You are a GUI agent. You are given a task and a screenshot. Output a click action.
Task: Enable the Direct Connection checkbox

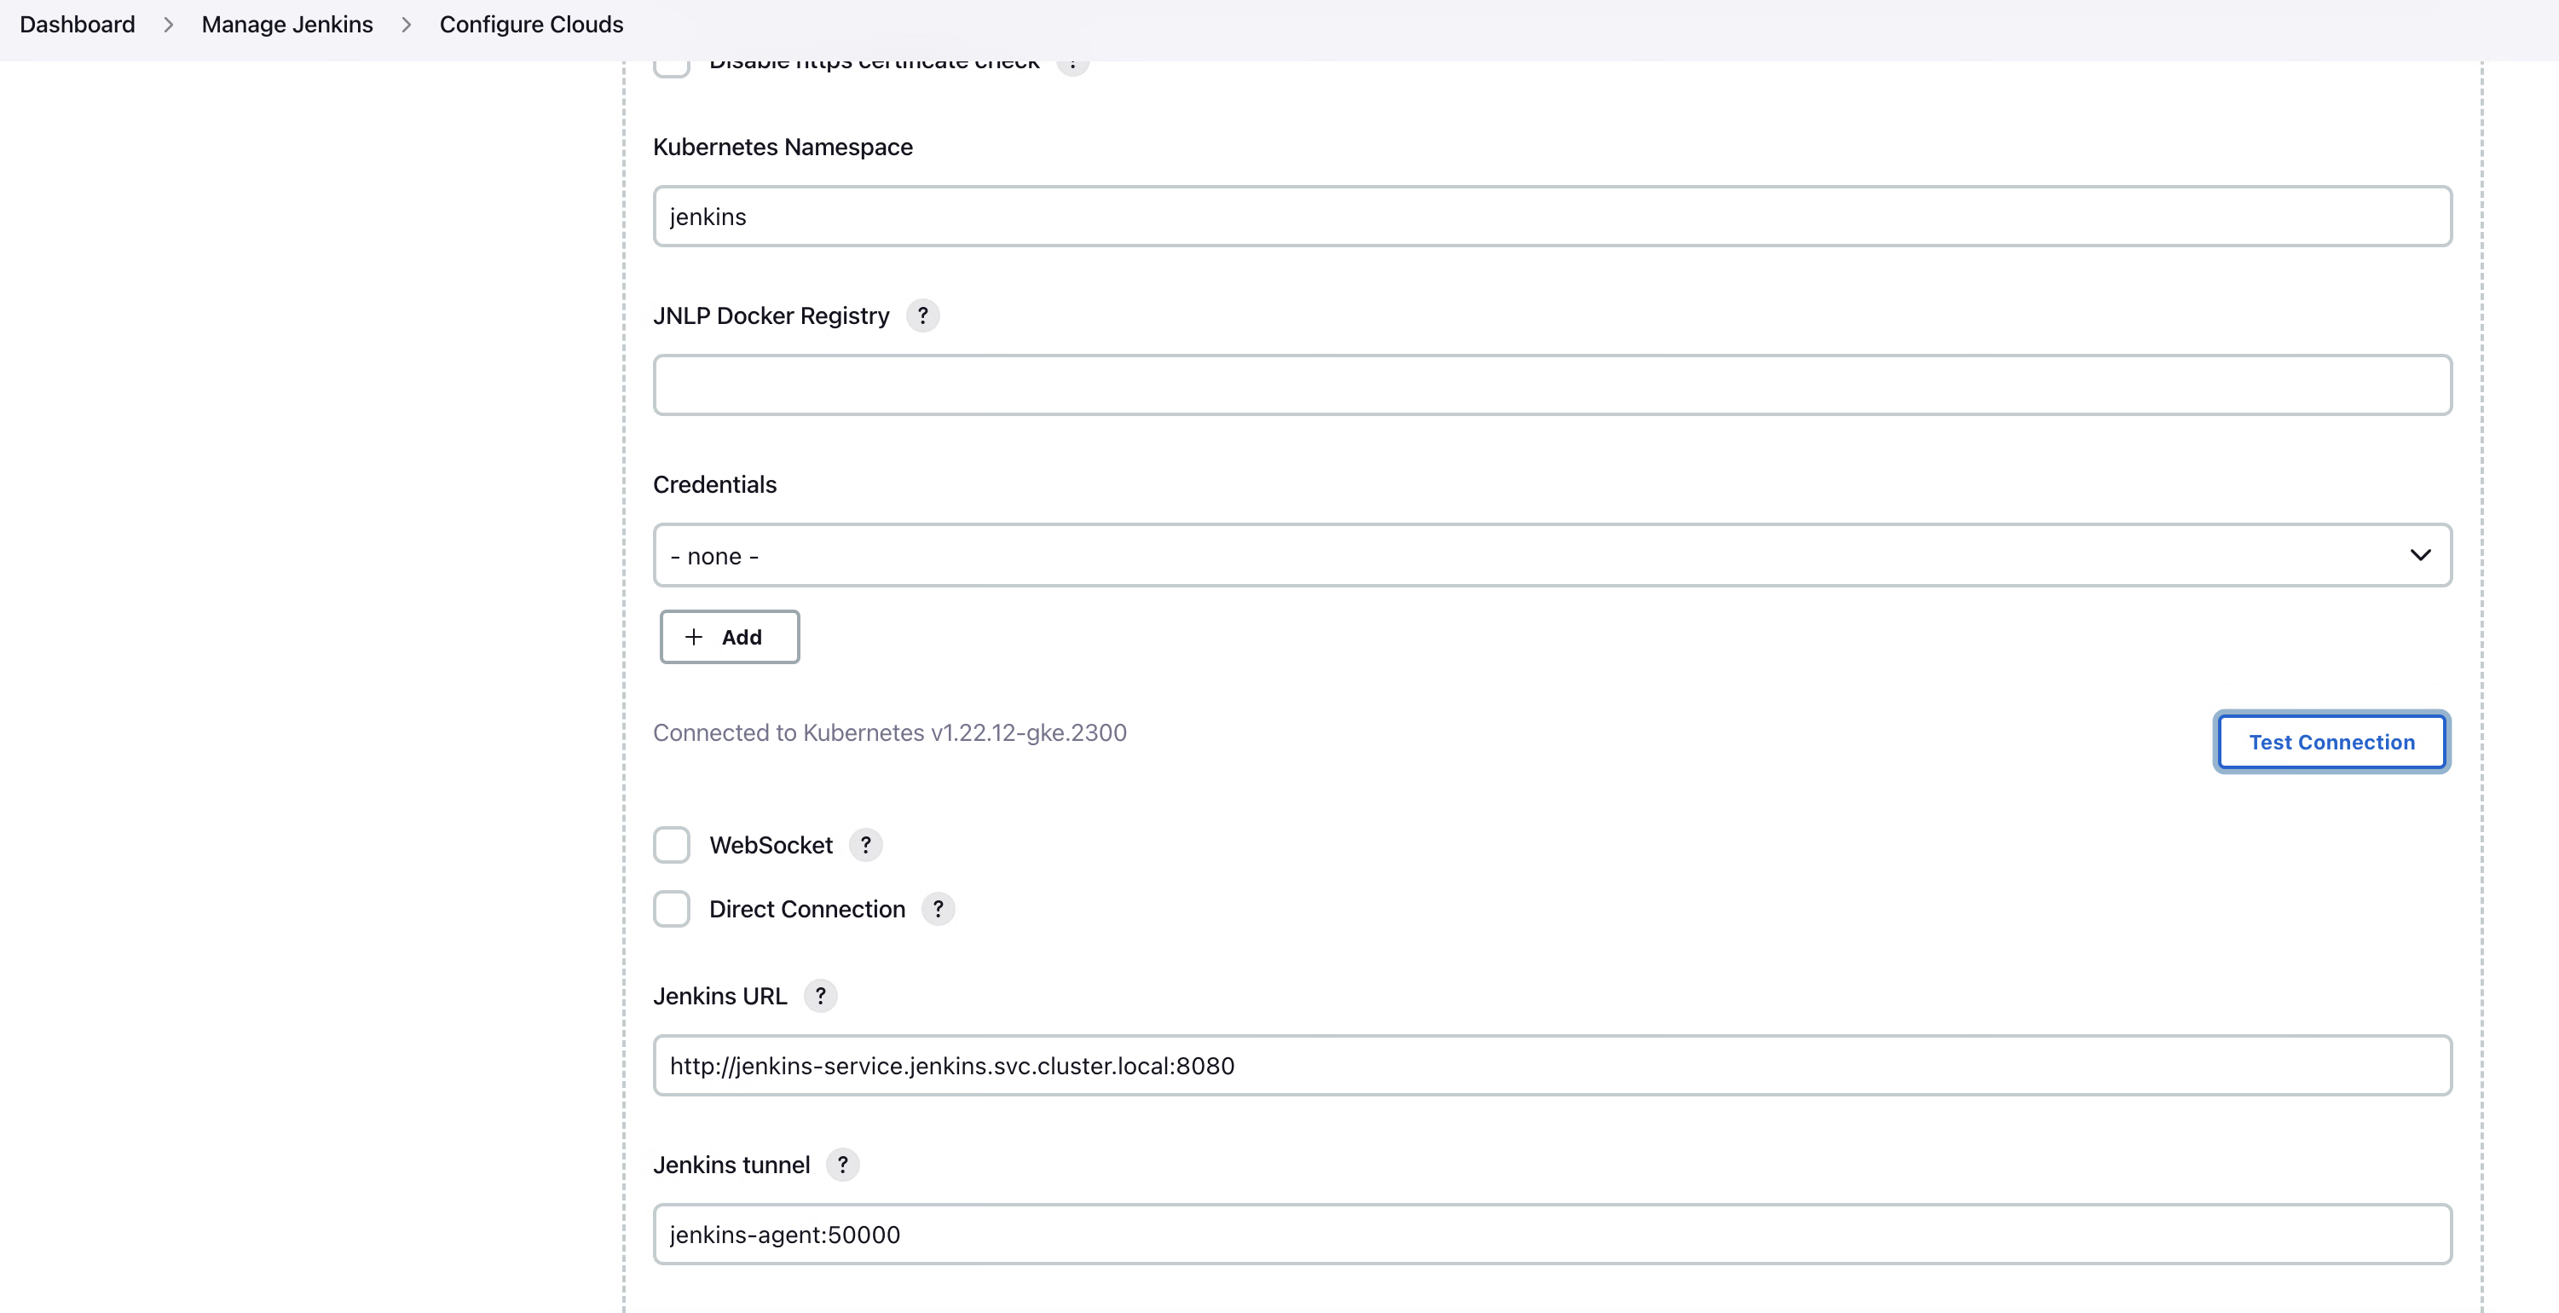(672, 909)
